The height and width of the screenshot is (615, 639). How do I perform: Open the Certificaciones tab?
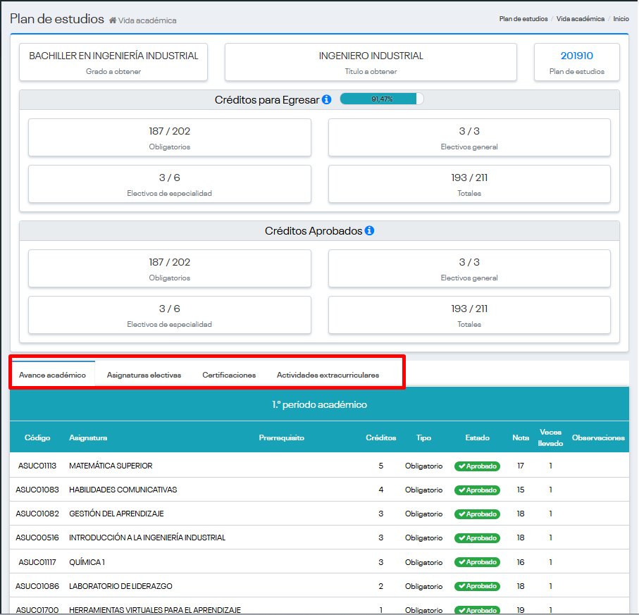[x=229, y=375]
